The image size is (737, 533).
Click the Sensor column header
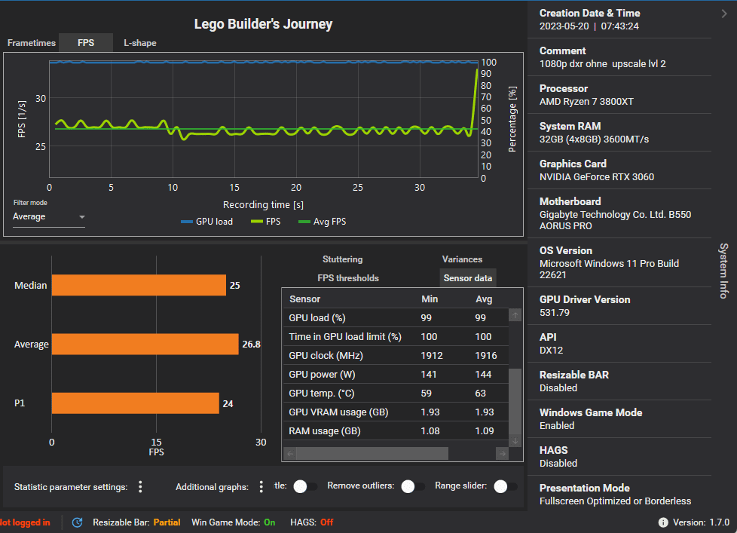pyautogui.click(x=304, y=299)
